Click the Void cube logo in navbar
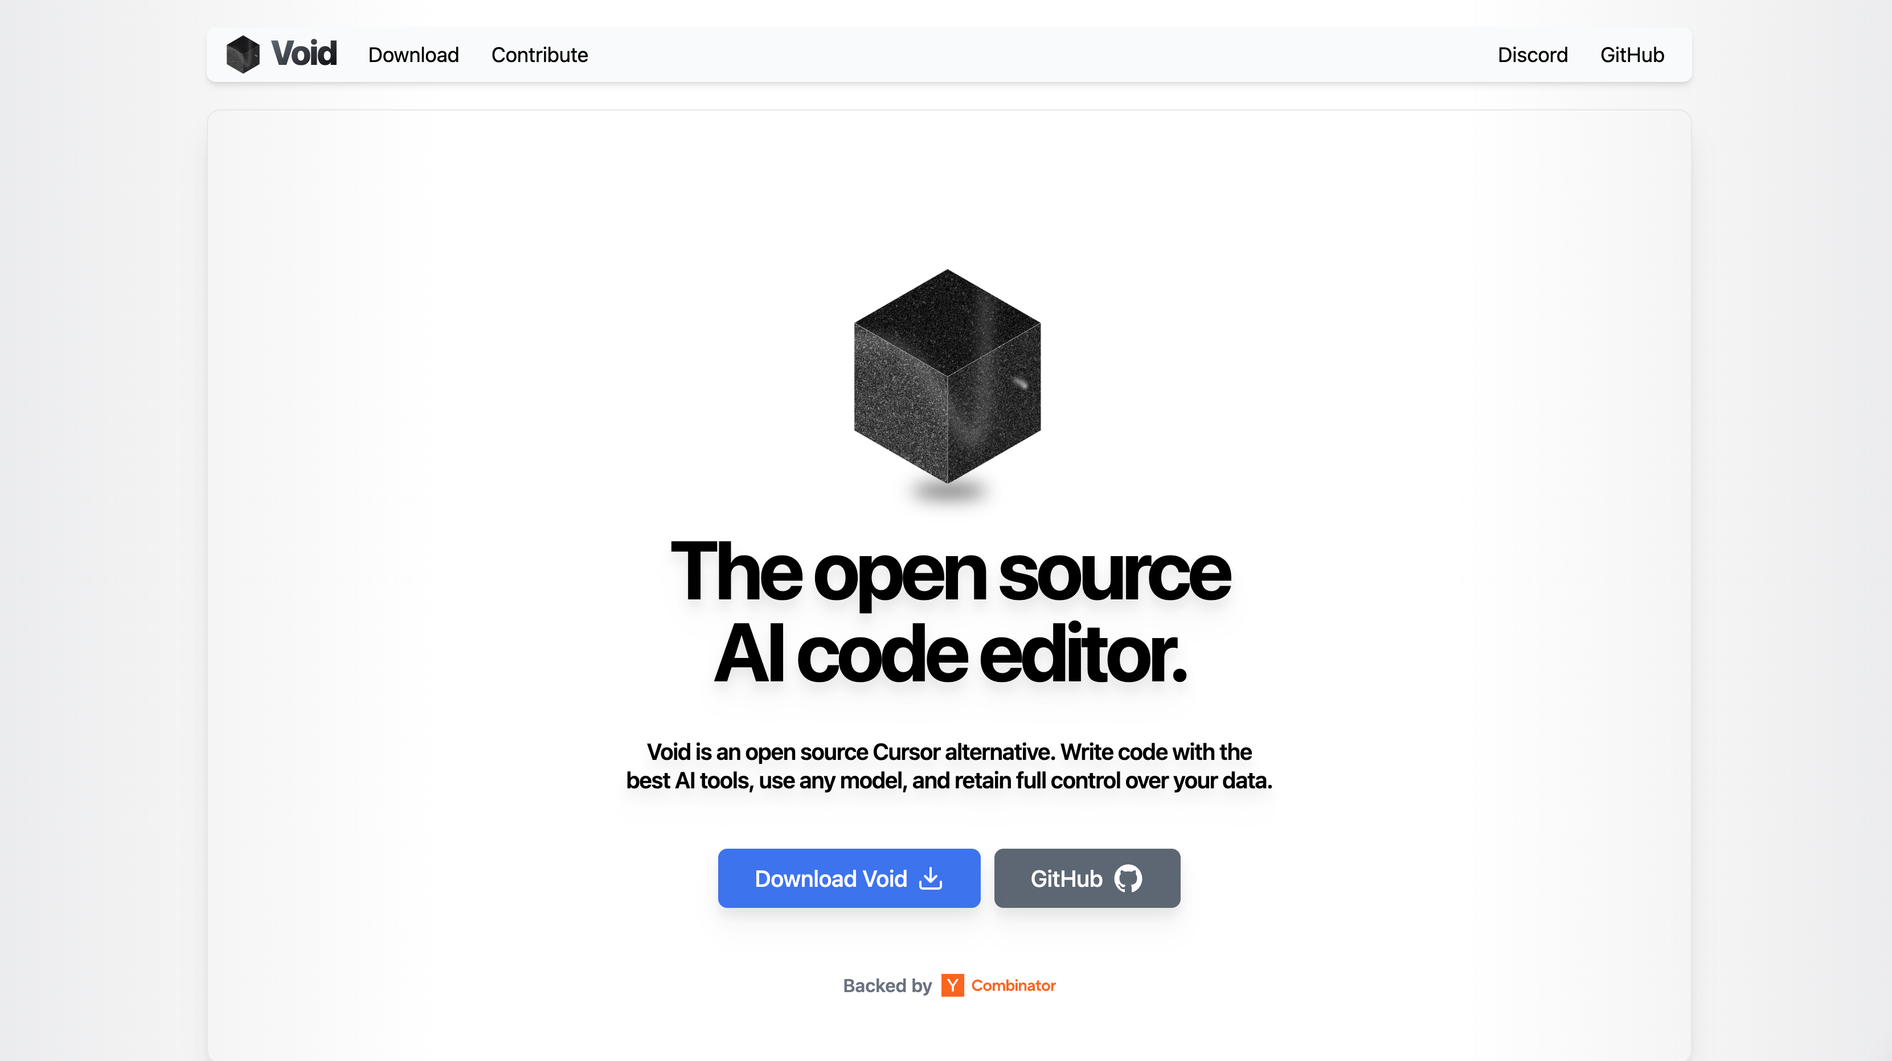The image size is (1892, 1061). coord(243,54)
